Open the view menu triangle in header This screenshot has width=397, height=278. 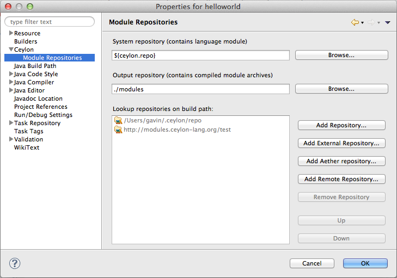click(x=387, y=22)
